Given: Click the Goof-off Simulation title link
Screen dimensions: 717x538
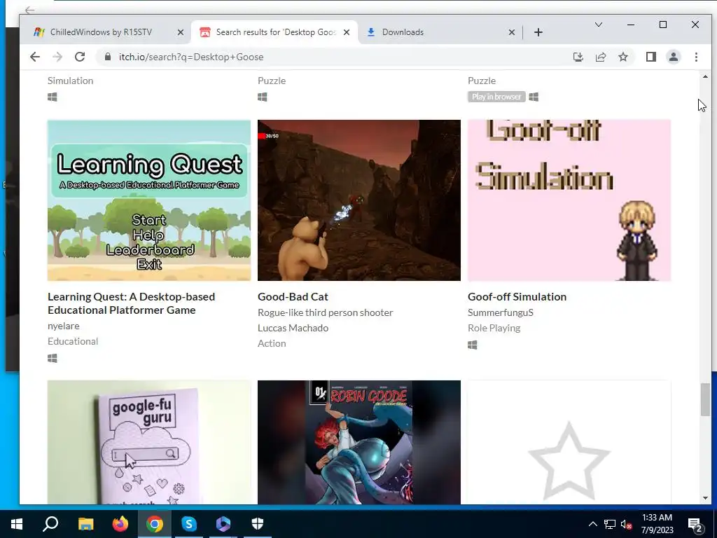Looking at the screenshot, I should (x=517, y=296).
